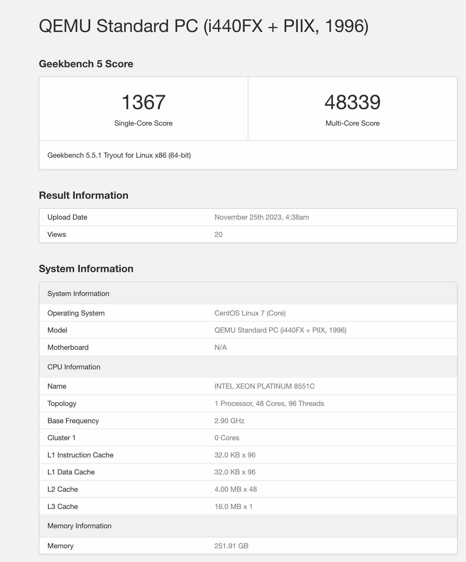The width and height of the screenshot is (466, 562).
Task: Click the 'Model' row label
Action: (x=57, y=330)
